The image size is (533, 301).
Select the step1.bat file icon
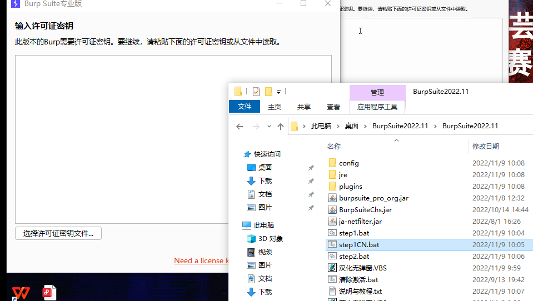click(x=332, y=233)
